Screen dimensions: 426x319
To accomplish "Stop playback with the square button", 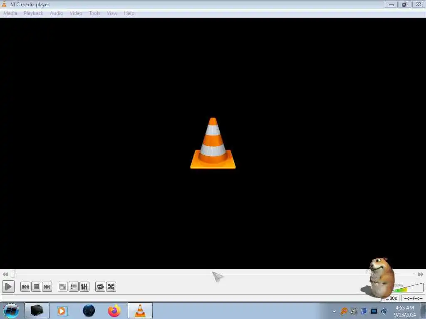I will (x=36, y=287).
